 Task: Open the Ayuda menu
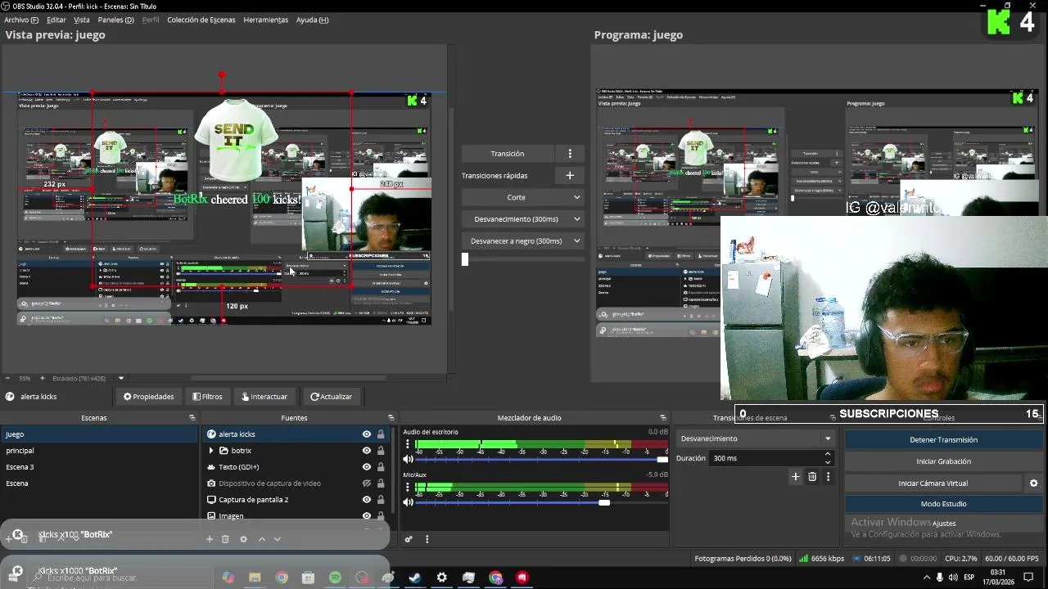(x=312, y=20)
